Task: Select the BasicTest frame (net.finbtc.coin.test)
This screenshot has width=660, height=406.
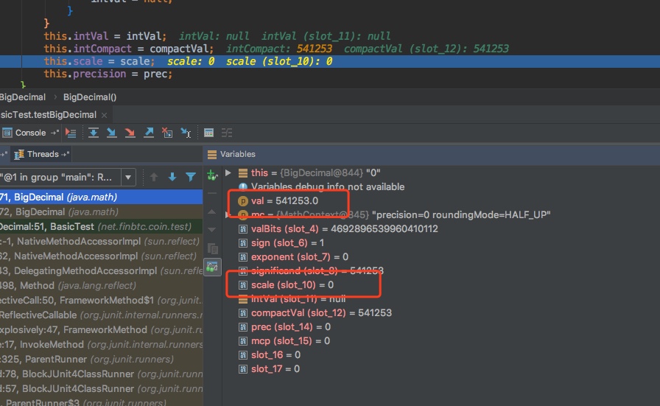Action: click(x=101, y=227)
